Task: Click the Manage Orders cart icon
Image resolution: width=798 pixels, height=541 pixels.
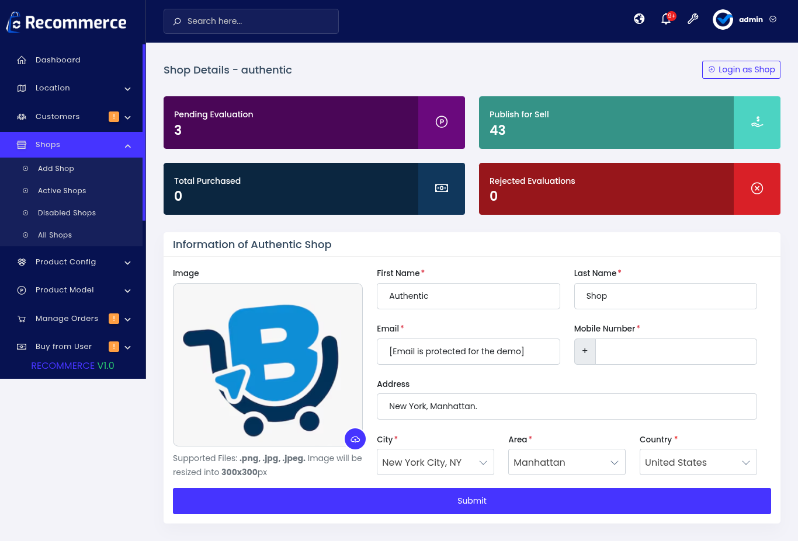Action: (x=22, y=319)
